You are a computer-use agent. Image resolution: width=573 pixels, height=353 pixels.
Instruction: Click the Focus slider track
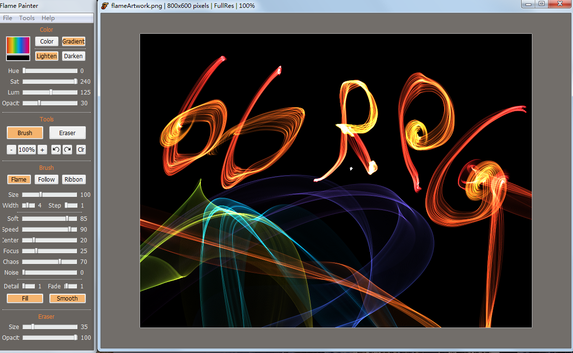click(x=49, y=251)
